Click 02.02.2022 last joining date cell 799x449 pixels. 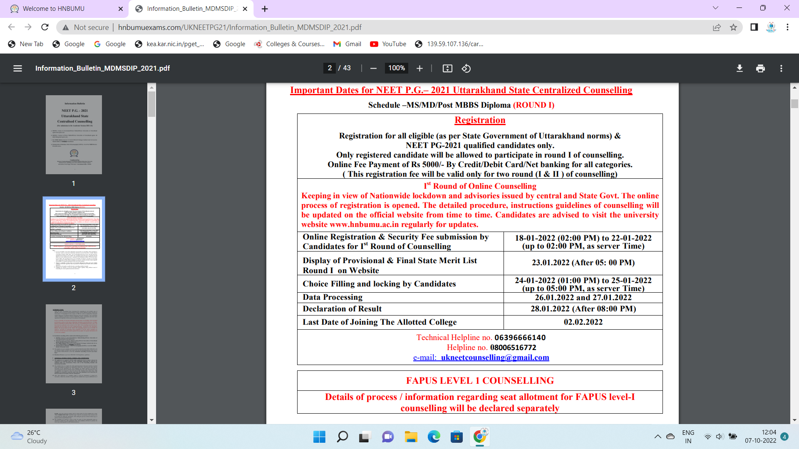pyautogui.click(x=583, y=322)
